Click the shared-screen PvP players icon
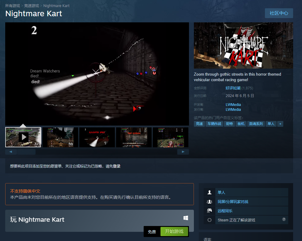This screenshot has width=302, height=241. coord(210,201)
